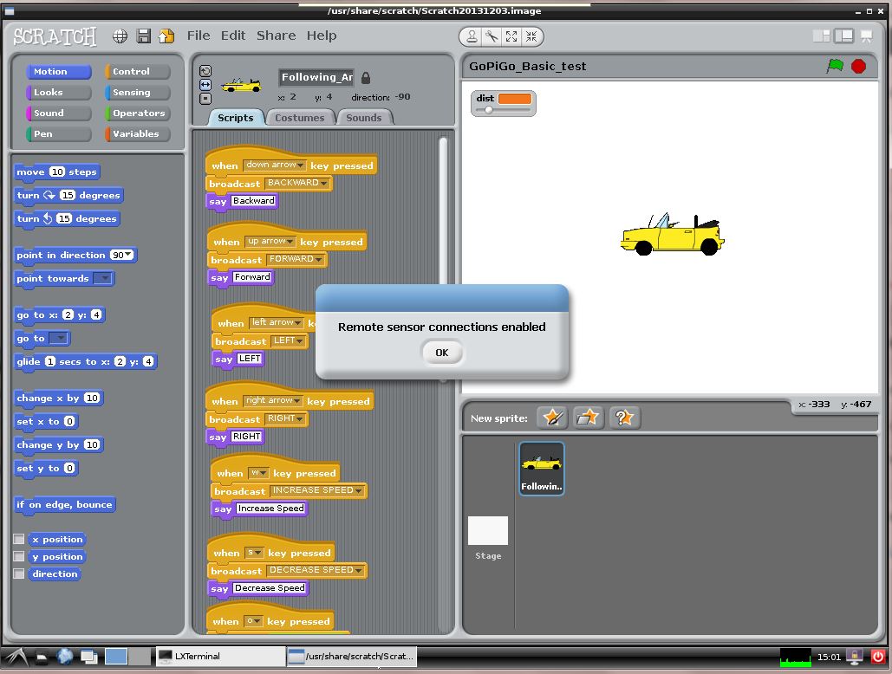The height and width of the screenshot is (674, 892).
Task: Select the grow sprite tool
Action: pyautogui.click(x=511, y=37)
